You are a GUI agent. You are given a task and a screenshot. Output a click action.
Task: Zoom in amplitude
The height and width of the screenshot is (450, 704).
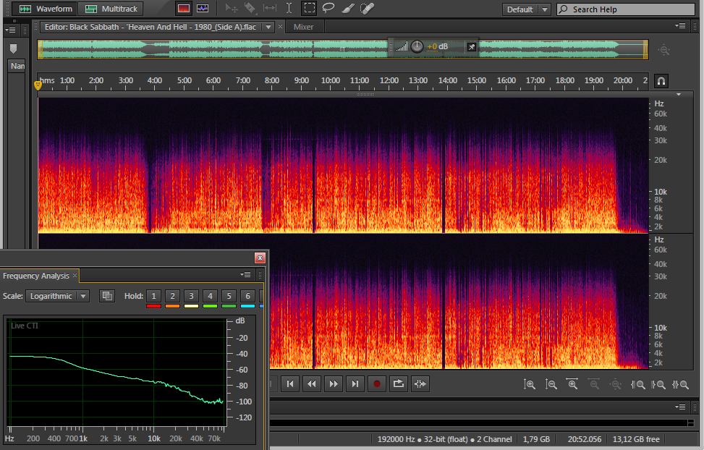coord(530,384)
